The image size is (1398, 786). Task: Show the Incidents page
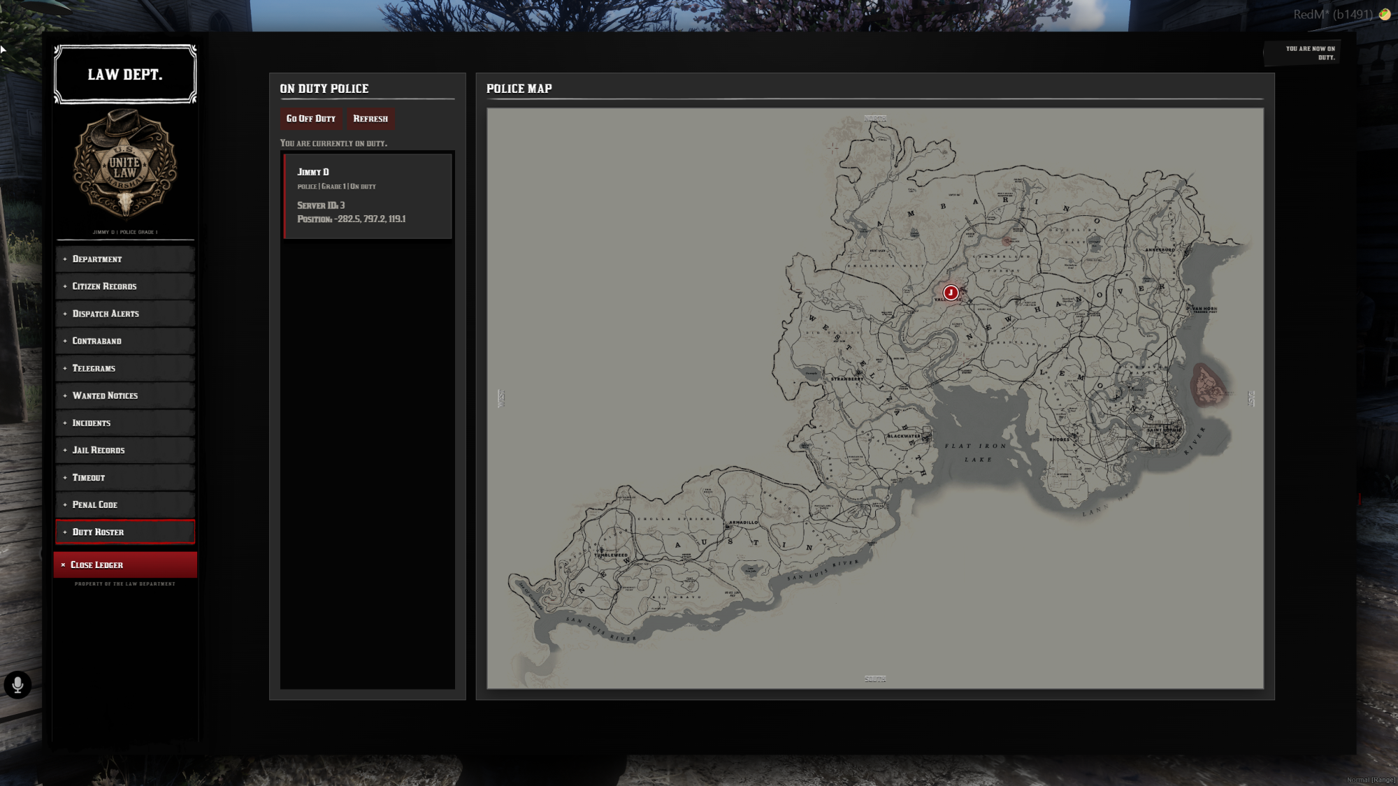(x=125, y=423)
